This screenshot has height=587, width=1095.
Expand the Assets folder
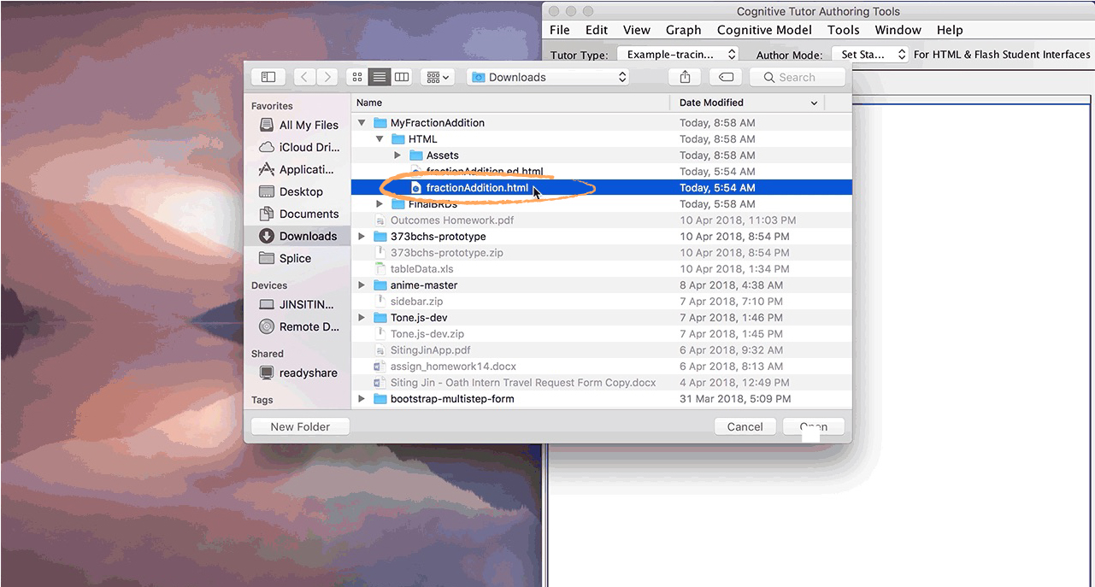[x=397, y=156]
